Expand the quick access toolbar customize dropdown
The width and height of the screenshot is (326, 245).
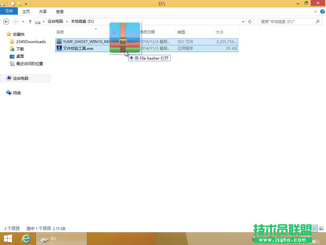pyautogui.click(x=26, y=4)
